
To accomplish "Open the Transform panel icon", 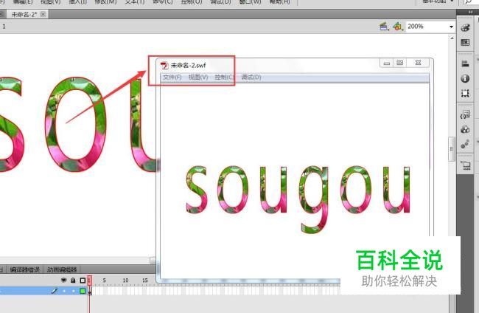I will pos(465,93).
